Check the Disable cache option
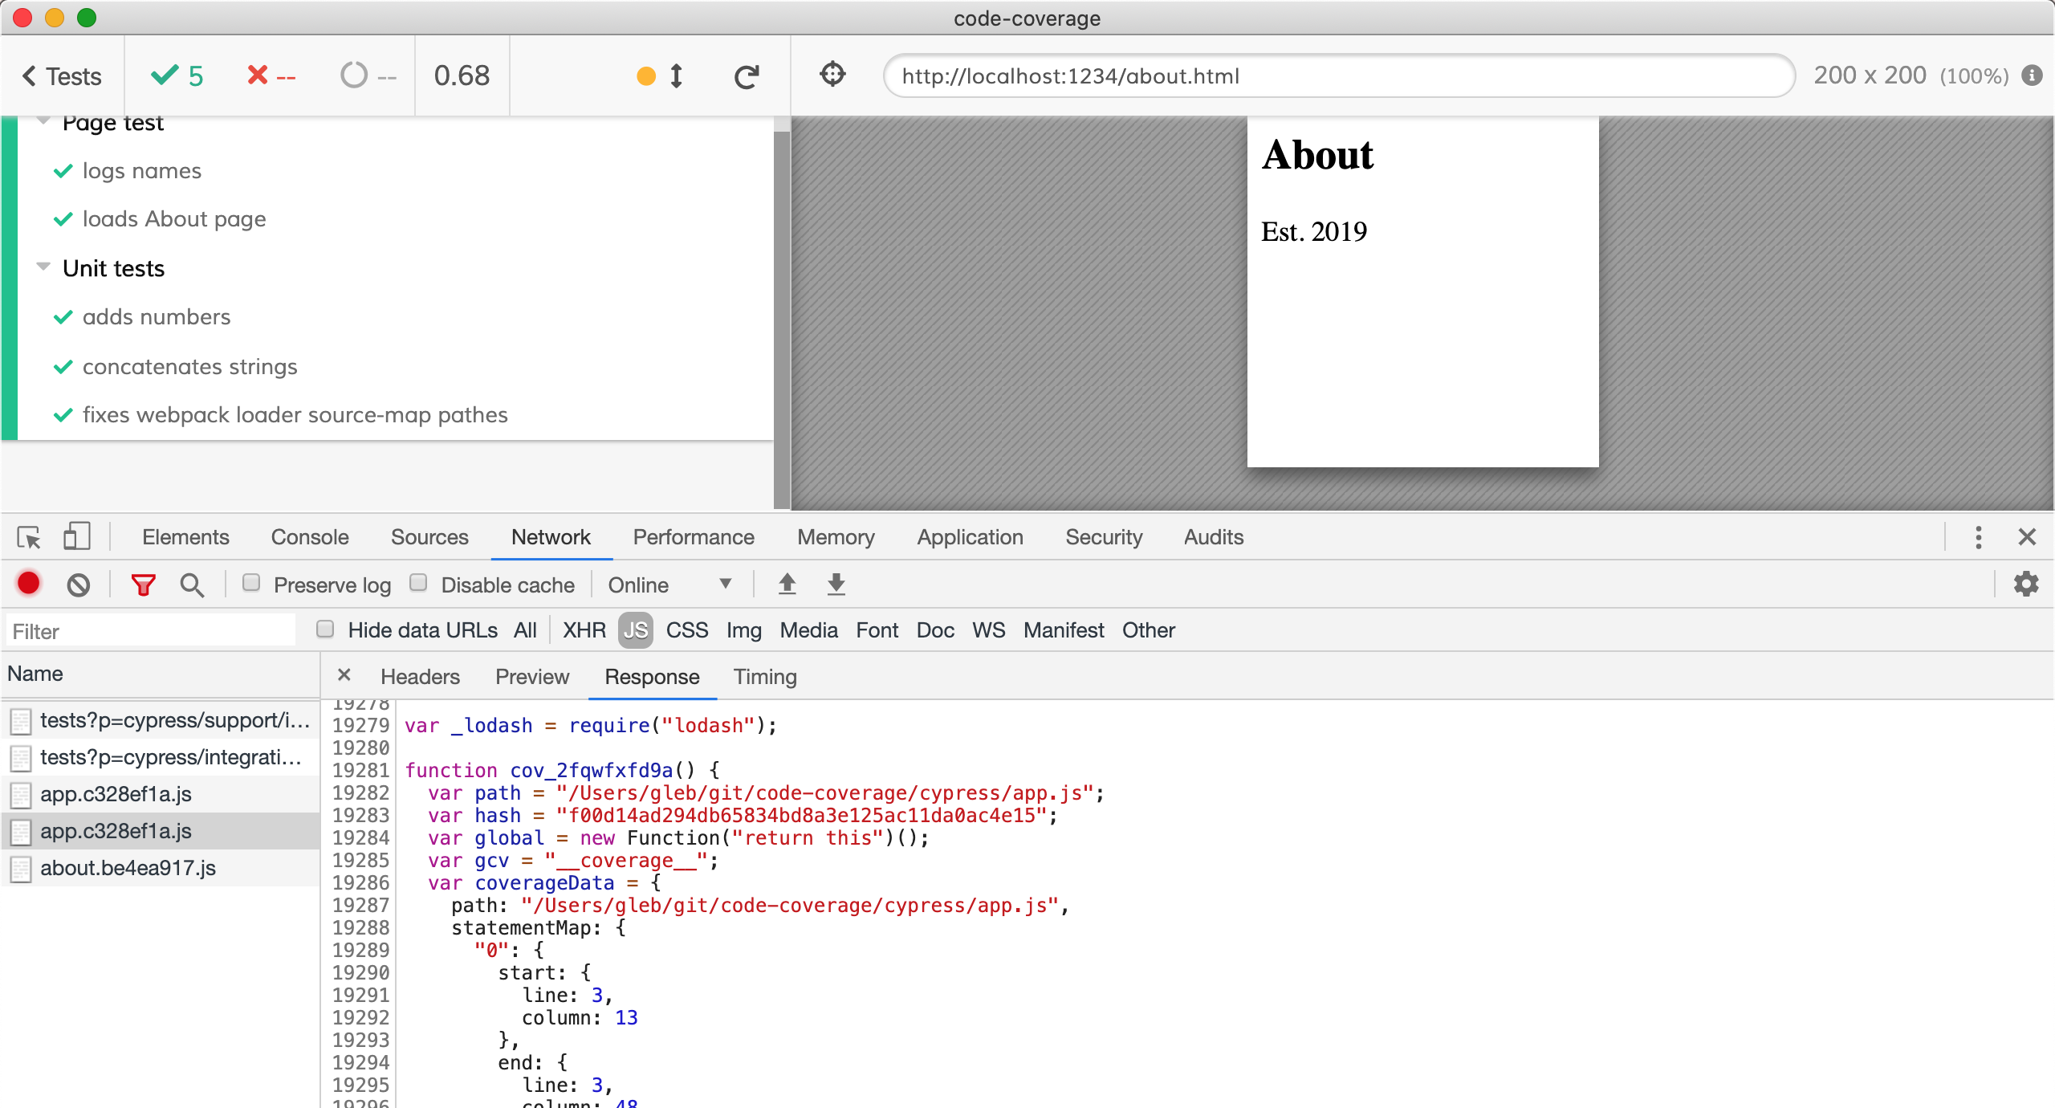The height and width of the screenshot is (1108, 2055). click(x=418, y=583)
